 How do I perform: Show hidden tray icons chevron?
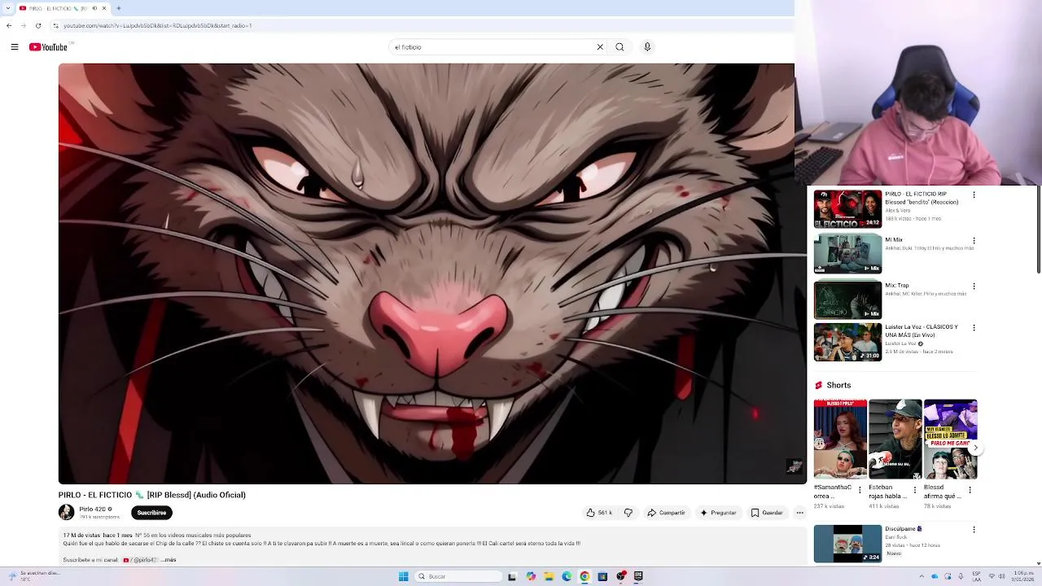921,576
